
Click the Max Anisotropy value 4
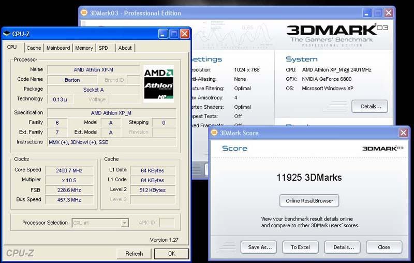[235, 97]
